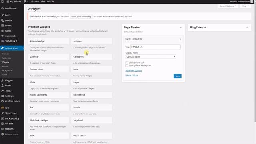256x144 pixels.
Task: Click the Visual Editor widget block
Action: 92,136
